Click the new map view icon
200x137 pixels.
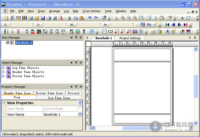18,18
